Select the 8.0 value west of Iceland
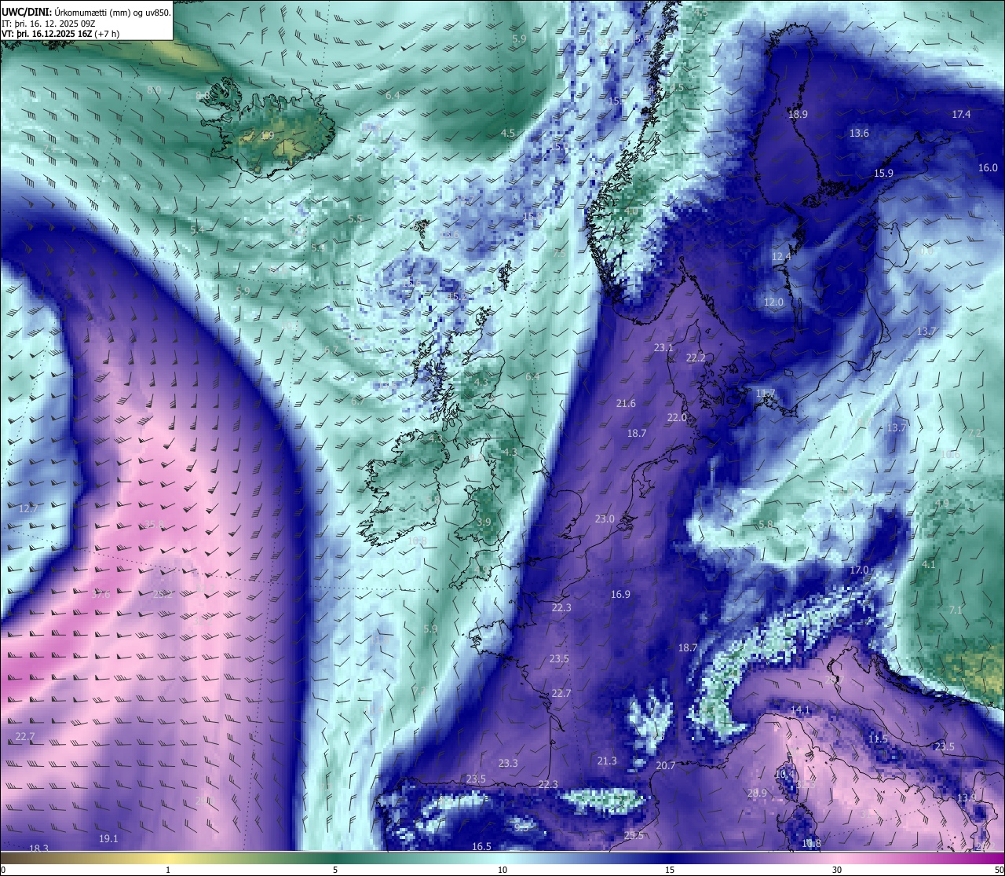1005x876 pixels. click(154, 90)
